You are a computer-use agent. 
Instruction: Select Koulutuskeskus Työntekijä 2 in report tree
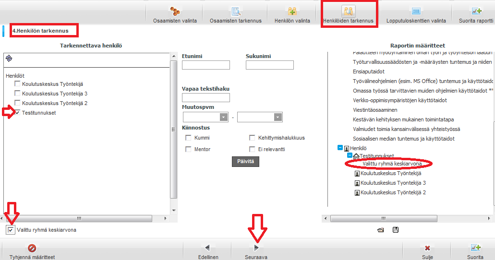[393, 192]
